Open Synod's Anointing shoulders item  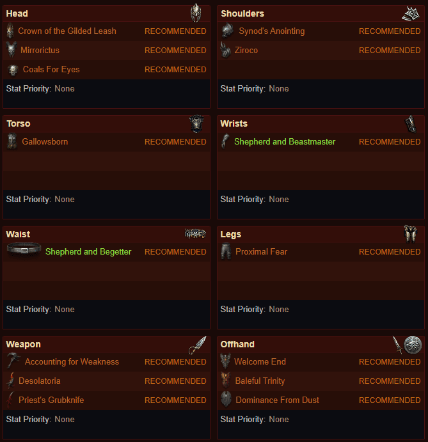pyautogui.click(x=272, y=31)
